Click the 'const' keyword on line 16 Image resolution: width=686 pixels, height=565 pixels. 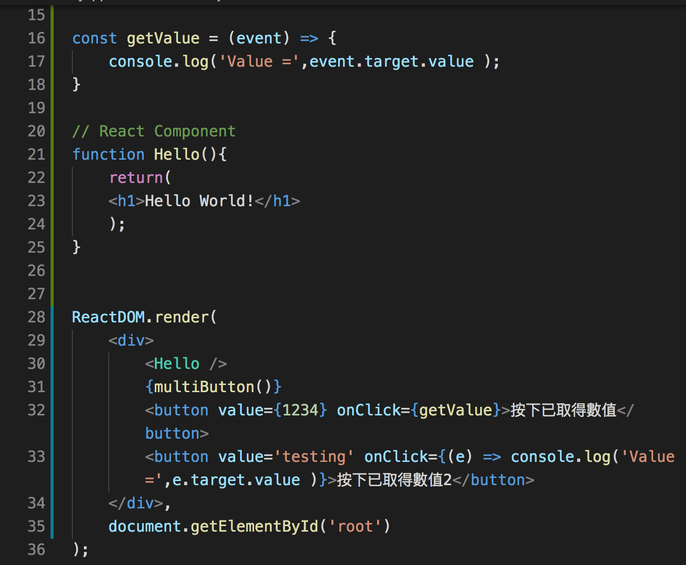point(95,38)
